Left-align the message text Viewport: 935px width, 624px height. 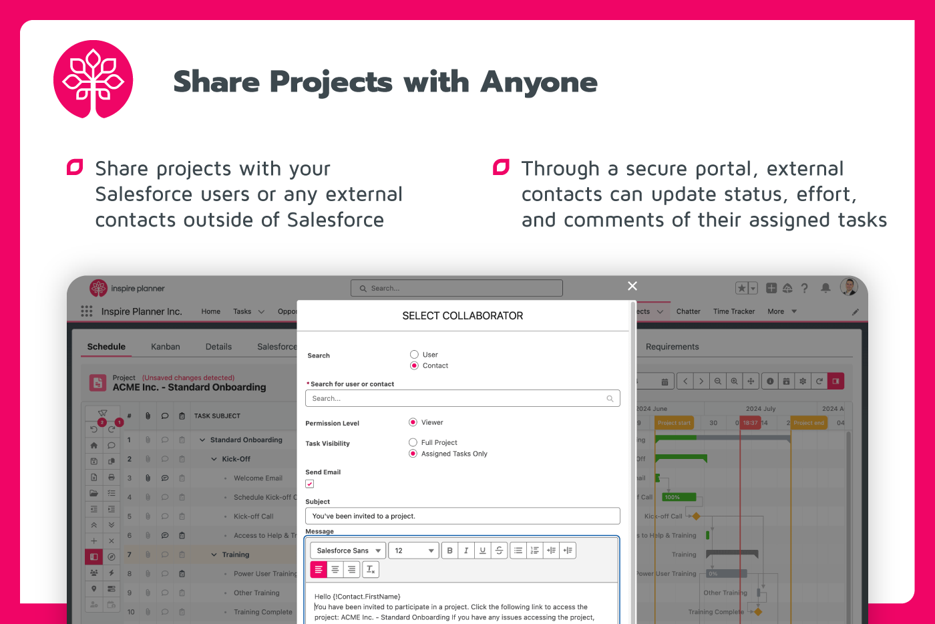319,570
